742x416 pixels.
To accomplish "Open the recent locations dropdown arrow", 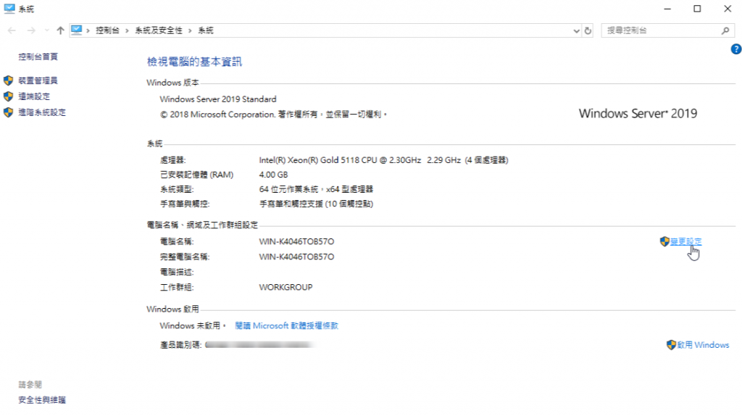I will 46,30.
